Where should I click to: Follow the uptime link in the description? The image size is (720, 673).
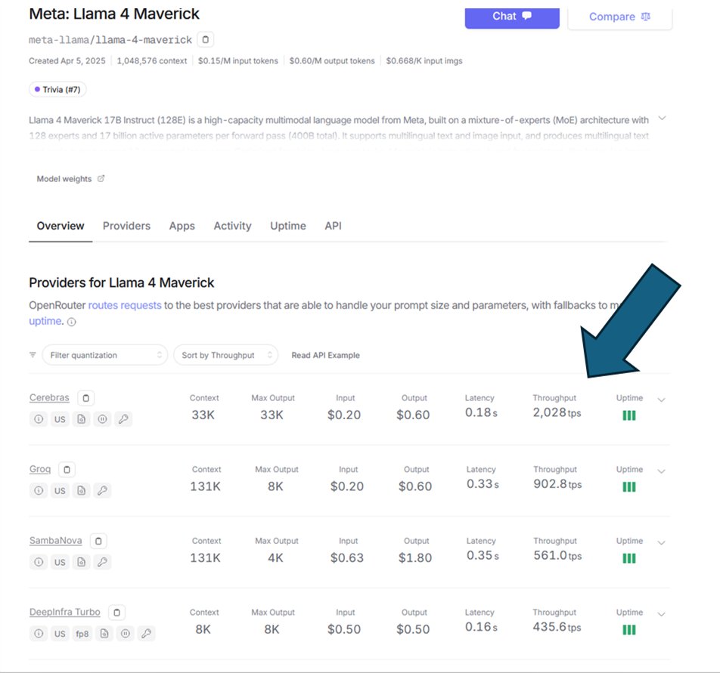45,321
